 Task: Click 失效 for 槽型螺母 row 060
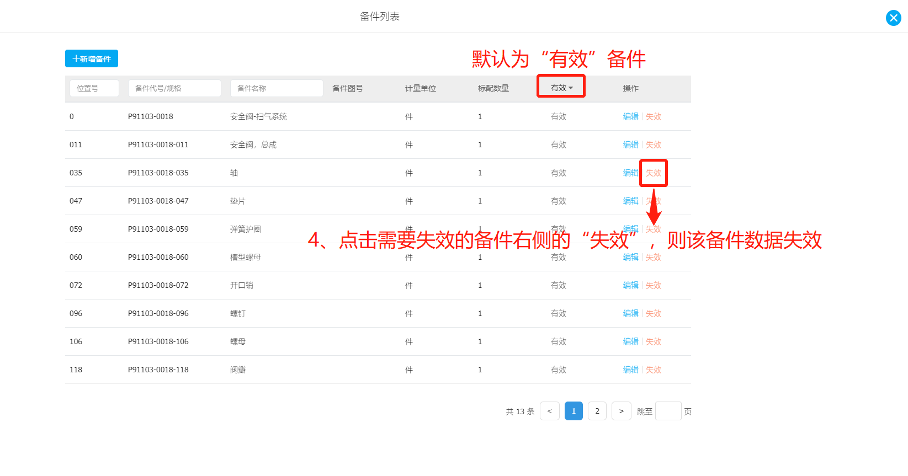click(654, 257)
